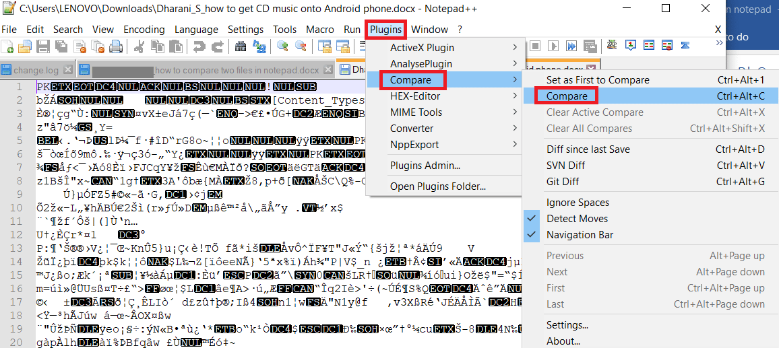Expand the Converter submenu
The width and height of the screenshot is (779, 348).
pyautogui.click(x=445, y=128)
